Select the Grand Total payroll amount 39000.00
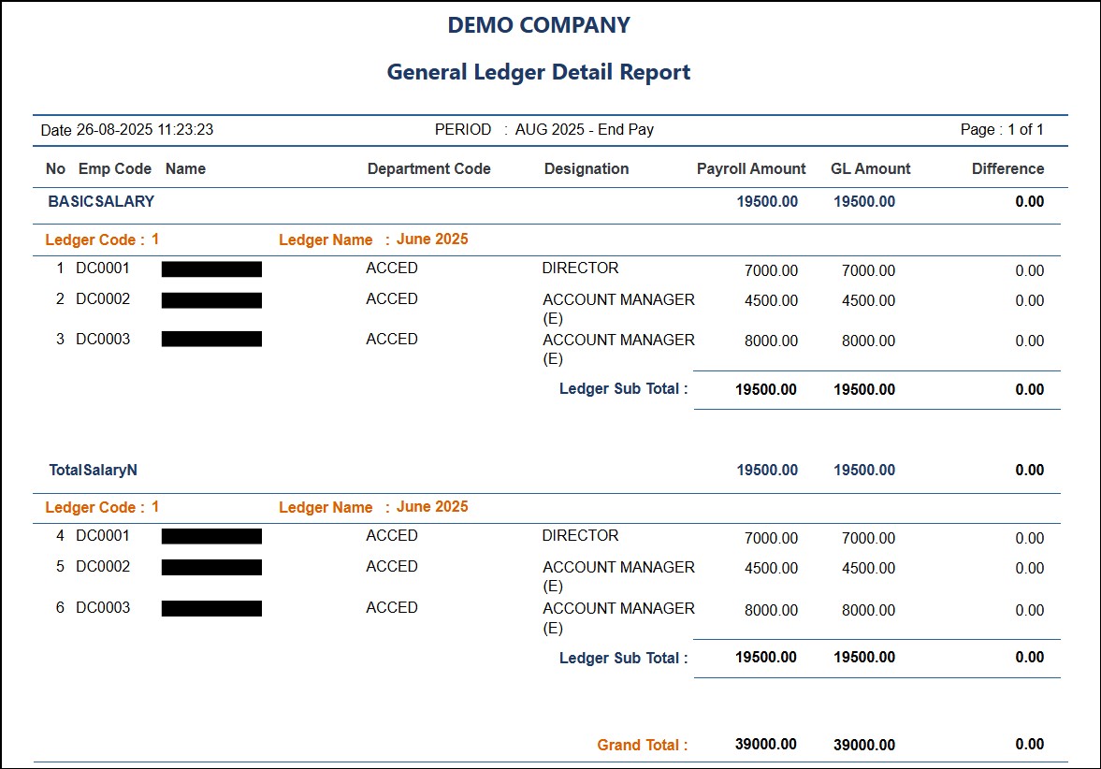The height and width of the screenshot is (769, 1101). click(x=766, y=745)
